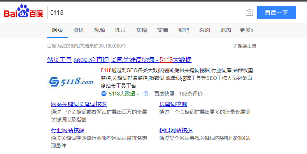Open the 相似网站挖掘 sublink

coord(176,130)
